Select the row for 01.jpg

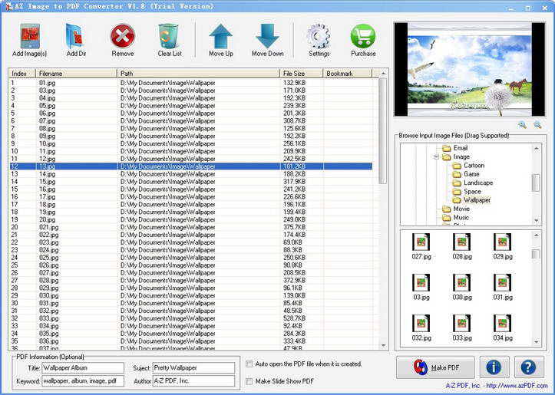[190, 83]
